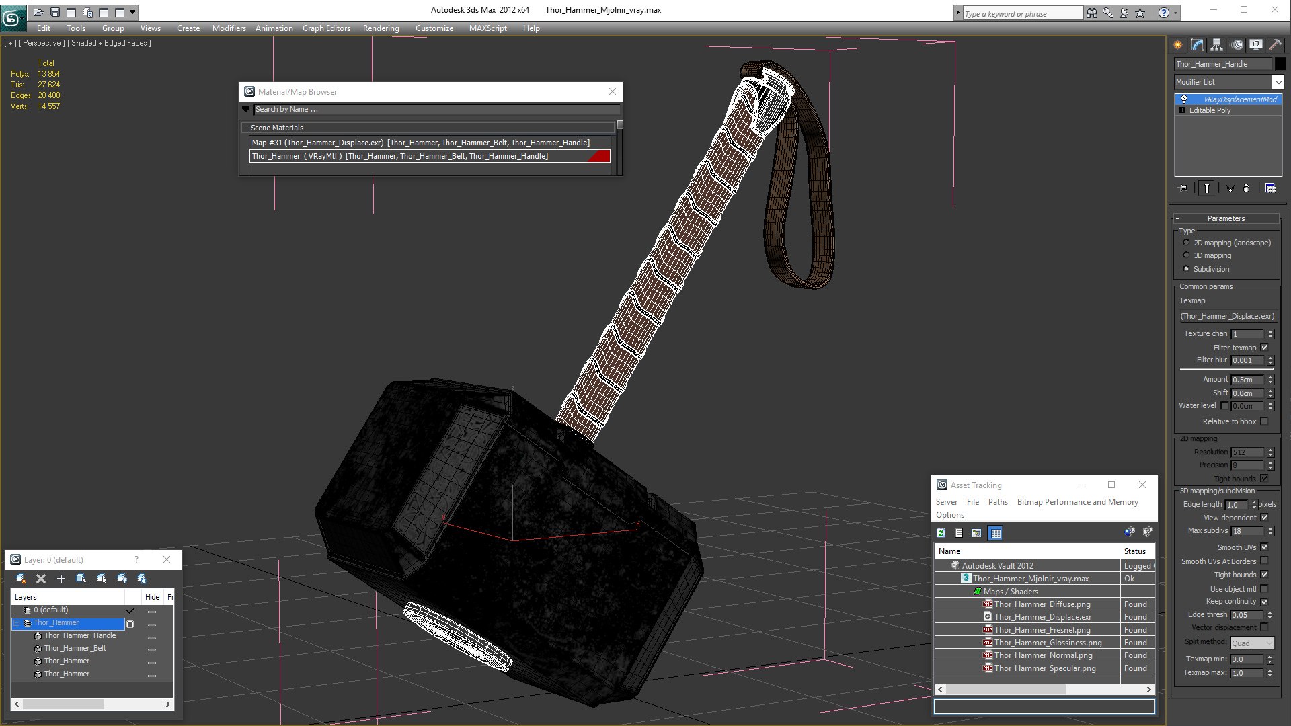Click the Search by Name input field

pos(434,108)
